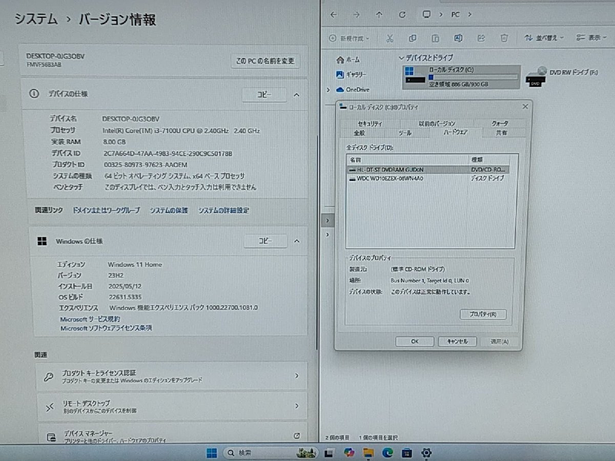
Task: Open システムの詳細設定 link
Action: pyautogui.click(x=223, y=211)
